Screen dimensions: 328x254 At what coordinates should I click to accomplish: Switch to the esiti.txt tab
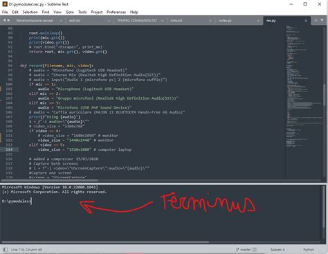pyautogui.click(x=75, y=21)
